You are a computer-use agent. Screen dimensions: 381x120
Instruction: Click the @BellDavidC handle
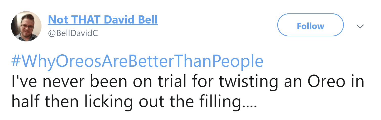pyautogui.click(x=73, y=33)
